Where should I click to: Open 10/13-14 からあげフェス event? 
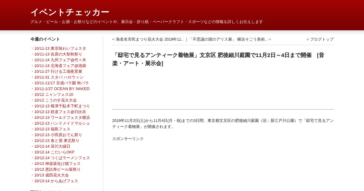(56, 181)
